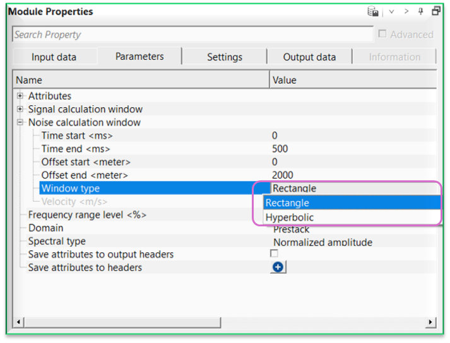The height and width of the screenshot is (343, 450).
Task: Collapse the Noise calculation window node
Action: [20, 122]
